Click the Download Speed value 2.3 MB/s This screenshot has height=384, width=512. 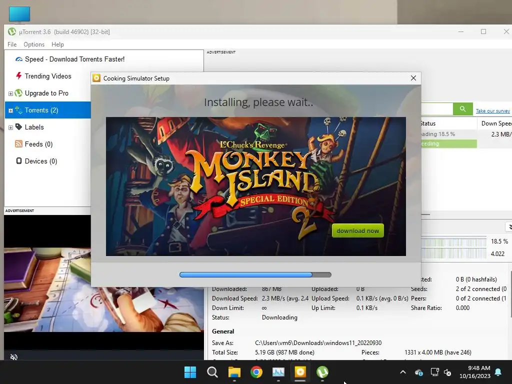pyautogui.click(x=284, y=298)
